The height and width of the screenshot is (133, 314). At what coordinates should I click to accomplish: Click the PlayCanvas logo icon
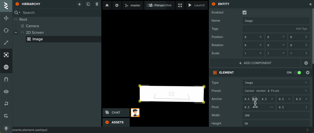(x=6, y=6)
